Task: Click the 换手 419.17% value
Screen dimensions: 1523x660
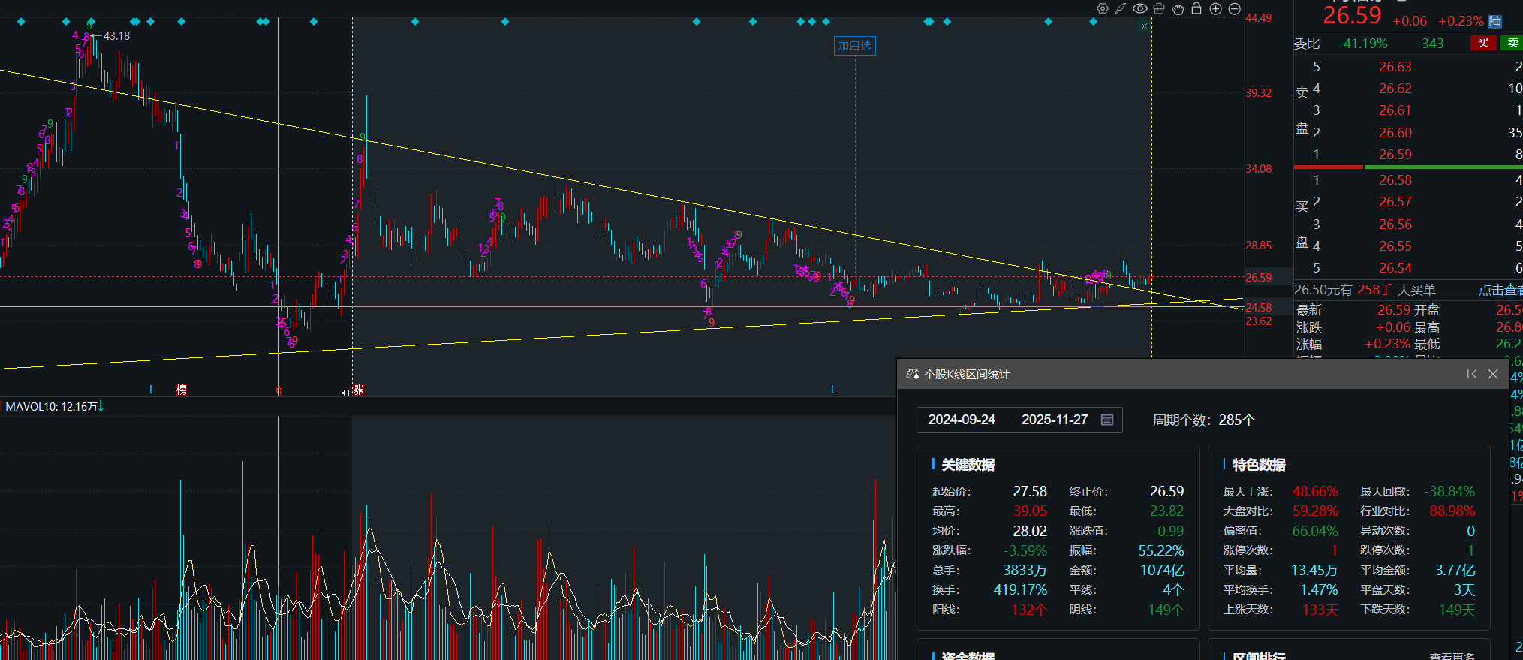Action: click(x=1020, y=590)
